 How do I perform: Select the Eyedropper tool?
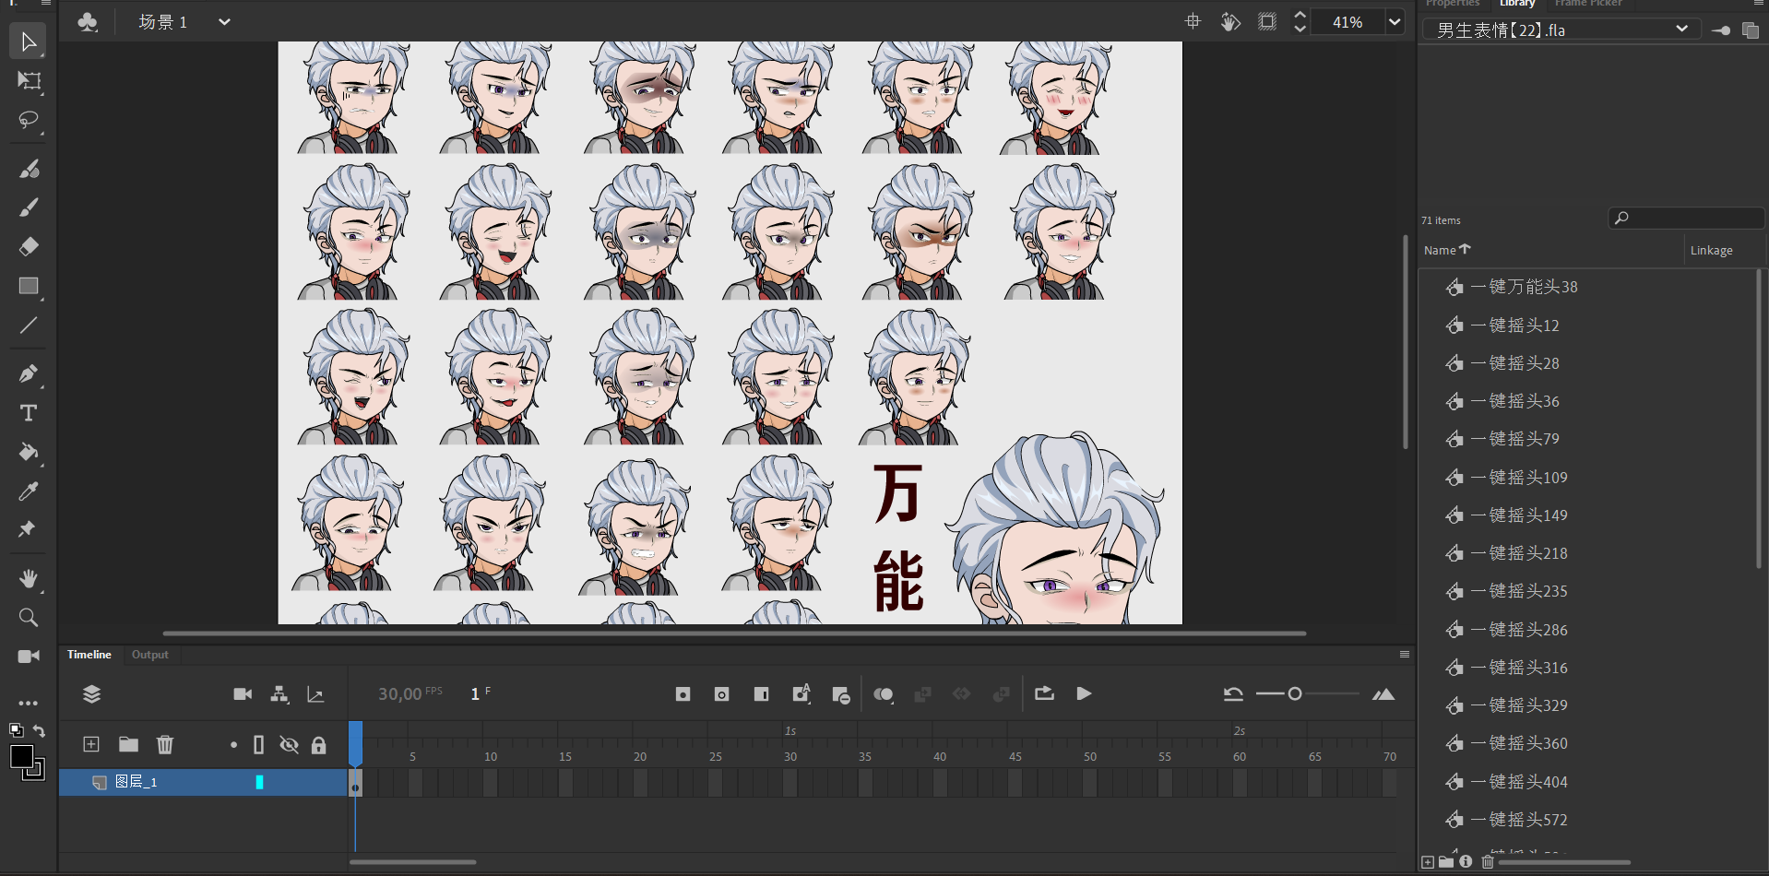pos(29,491)
